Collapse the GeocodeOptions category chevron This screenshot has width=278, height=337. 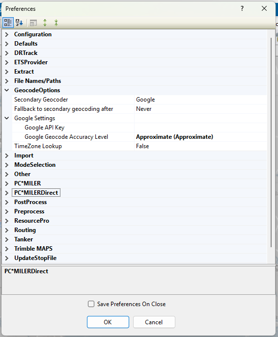7,90
